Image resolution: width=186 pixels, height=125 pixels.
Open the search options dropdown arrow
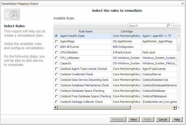pyautogui.click(x=172, y=26)
